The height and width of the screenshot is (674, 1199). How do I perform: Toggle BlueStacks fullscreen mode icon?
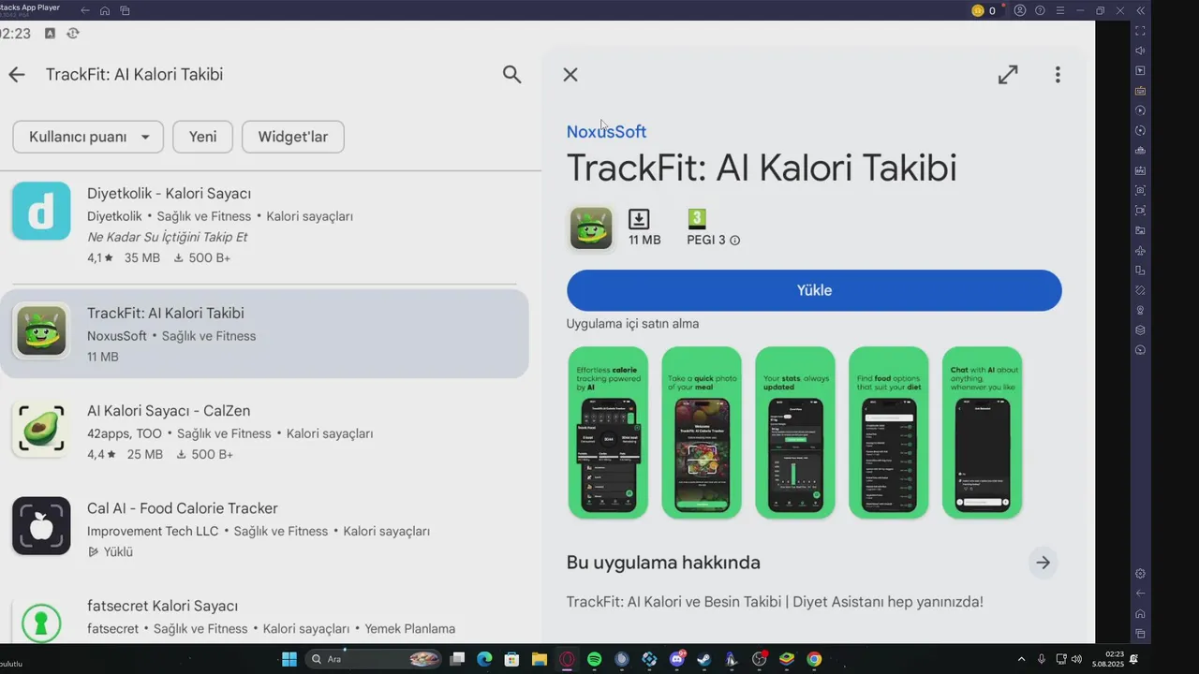1140,31
